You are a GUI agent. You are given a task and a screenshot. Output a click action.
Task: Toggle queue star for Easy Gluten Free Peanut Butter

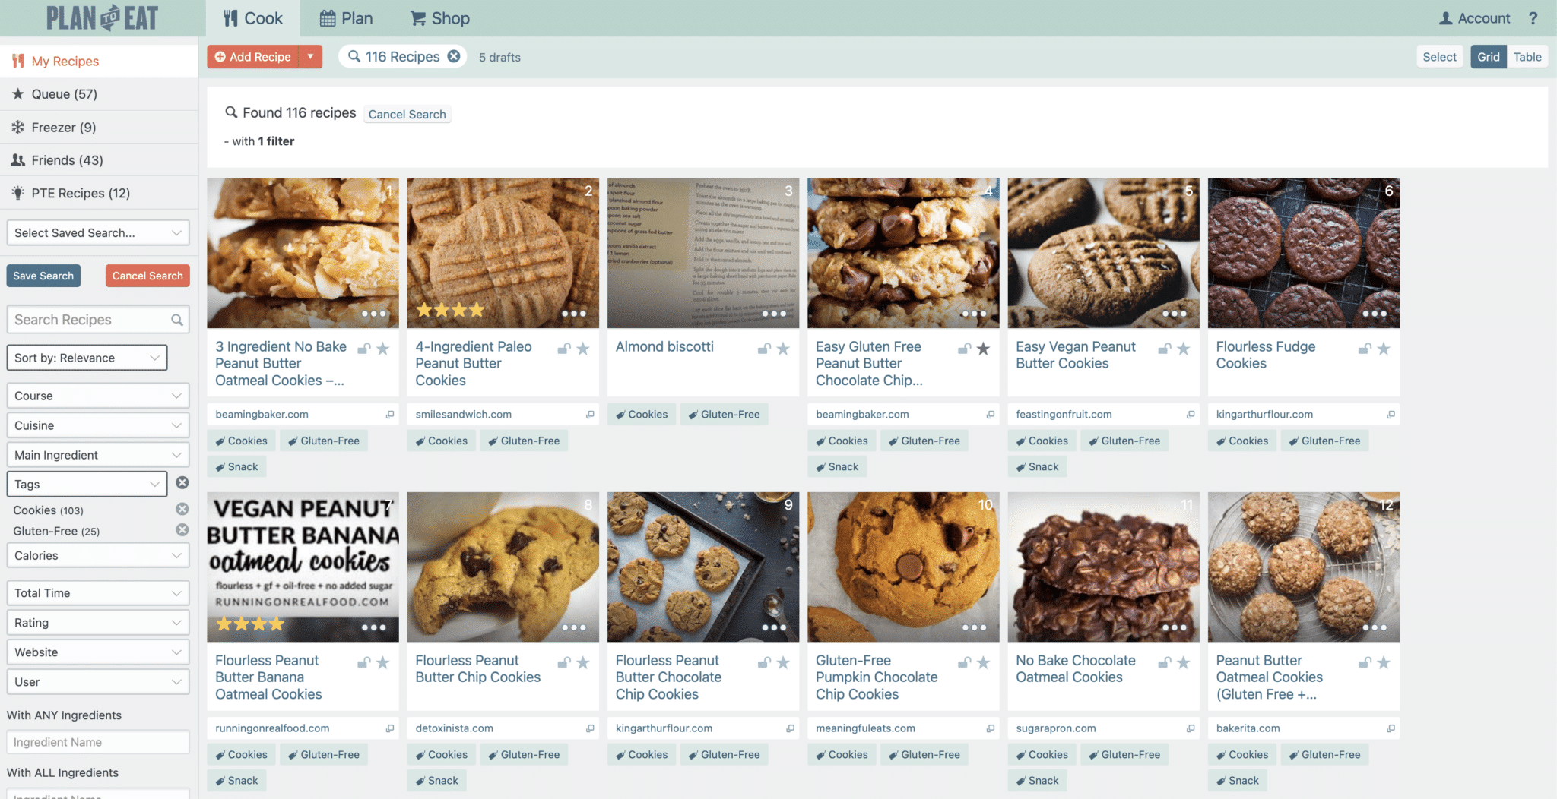click(983, 349)
